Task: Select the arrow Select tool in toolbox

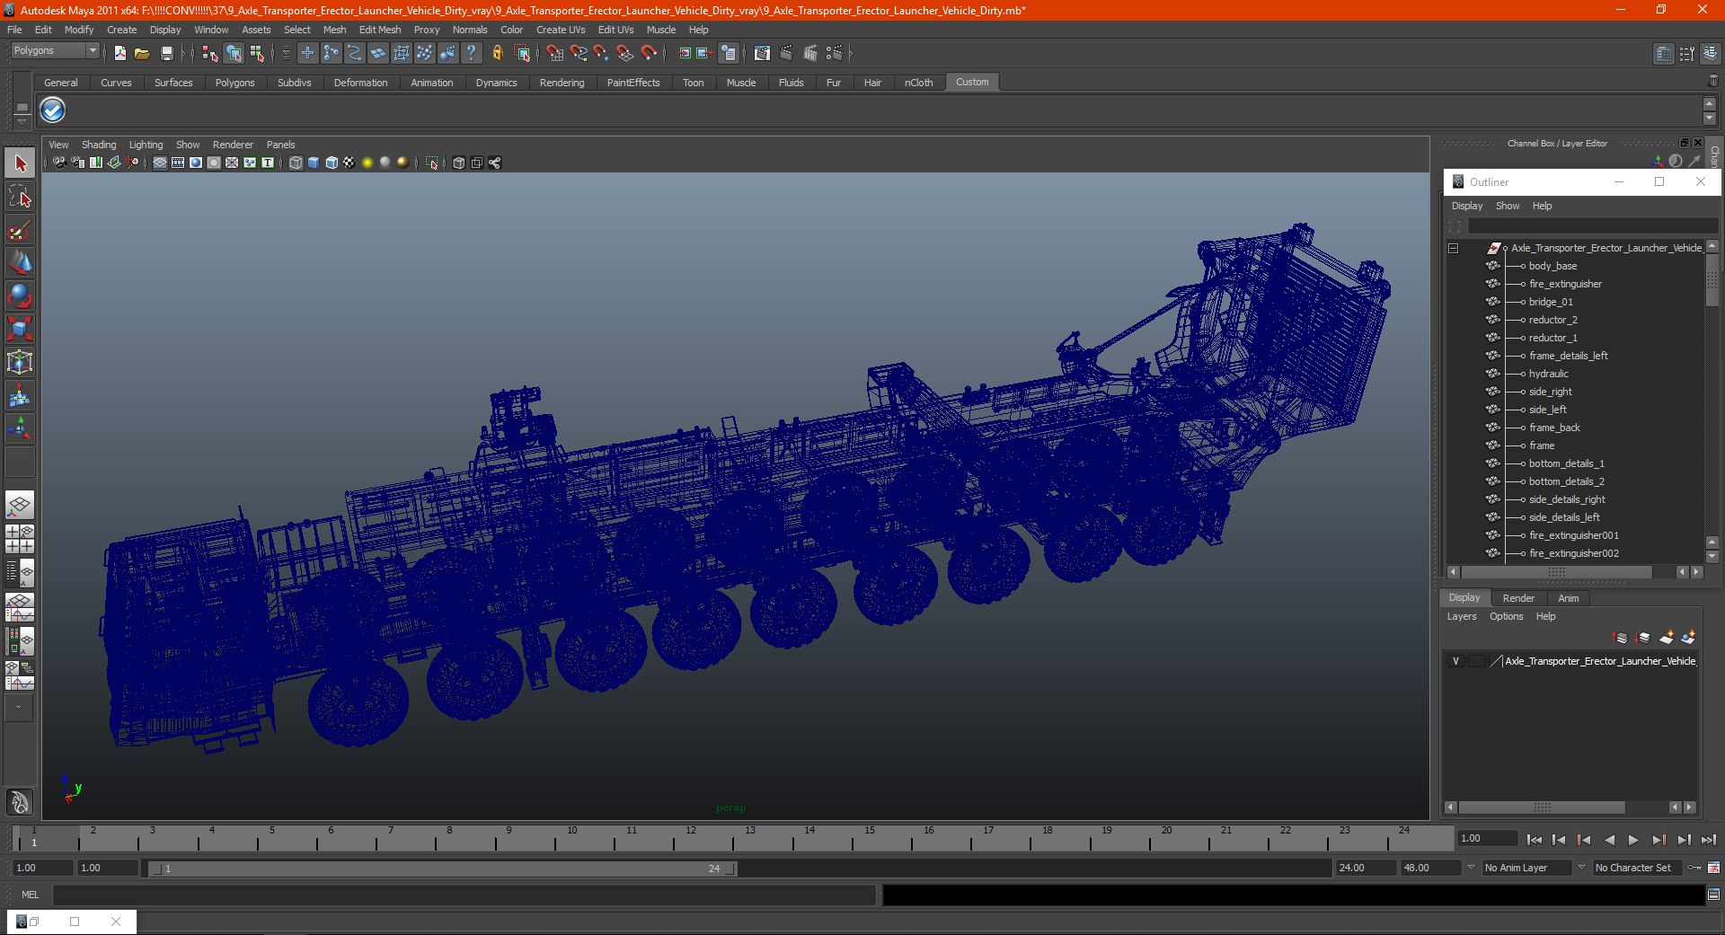Action: (20, 163)
